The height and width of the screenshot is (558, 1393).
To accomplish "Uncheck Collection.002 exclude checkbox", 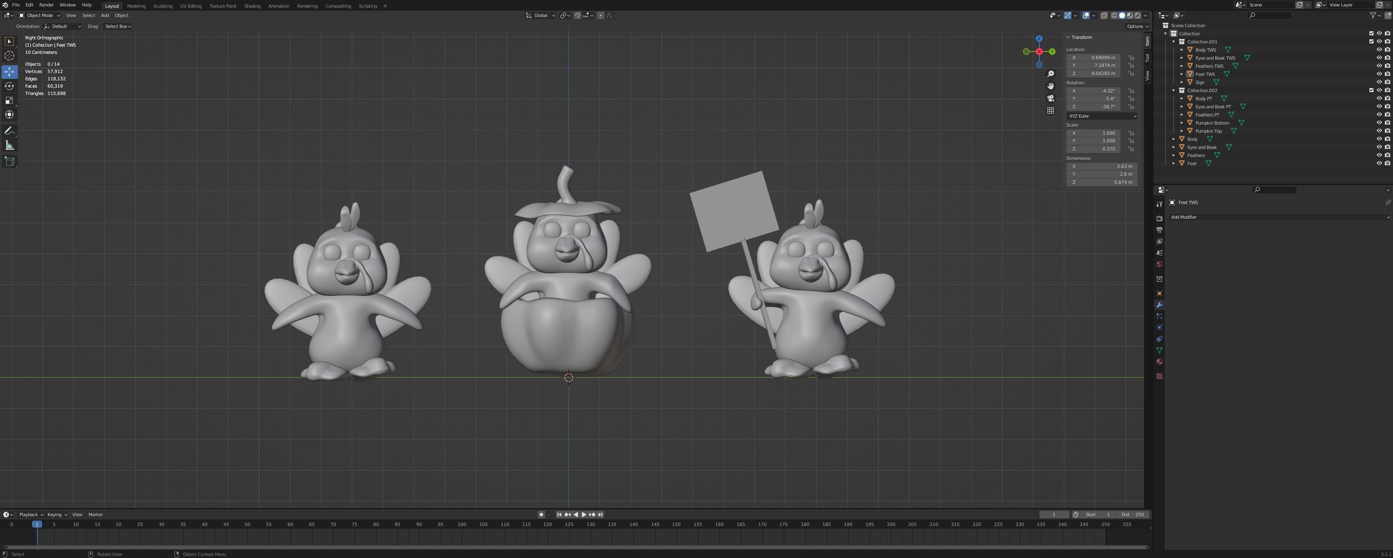I will point(1371,90).
